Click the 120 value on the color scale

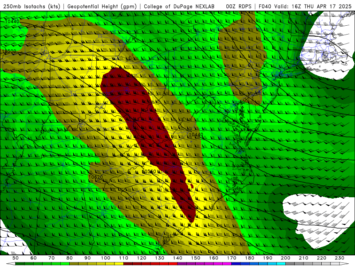pyautogui.click(x=142, y=258)
